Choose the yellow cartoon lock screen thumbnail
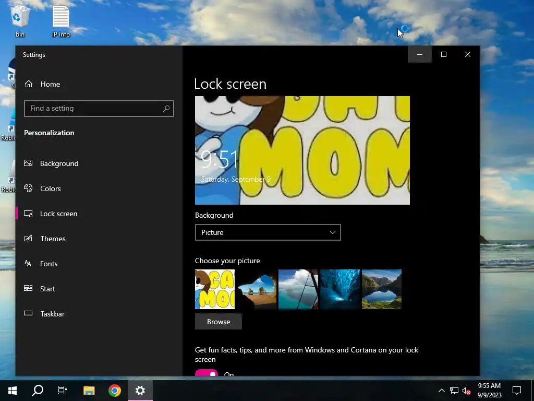Image resolution: width=534 pixels, height=401 pixels. tap(215, 289)
